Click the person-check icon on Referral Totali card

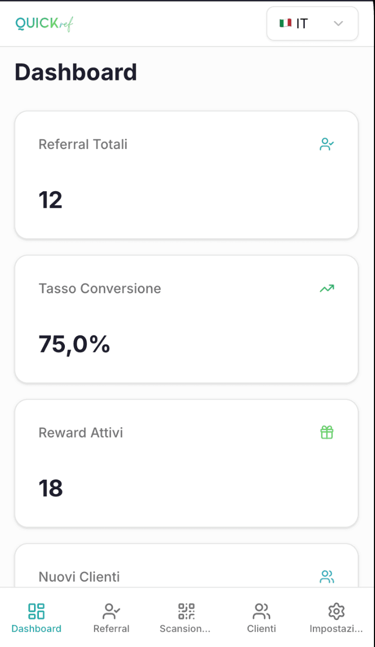click(x=326, y=144)
